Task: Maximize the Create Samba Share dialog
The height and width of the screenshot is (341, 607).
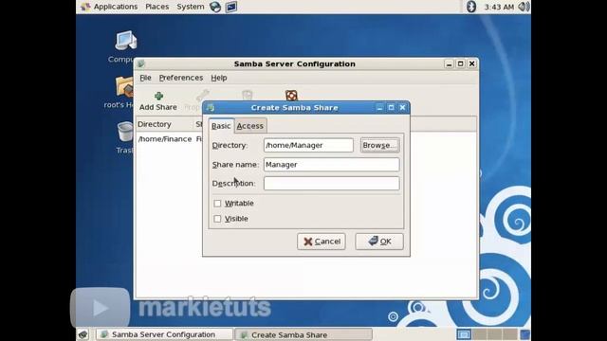Action: point(391,107)
